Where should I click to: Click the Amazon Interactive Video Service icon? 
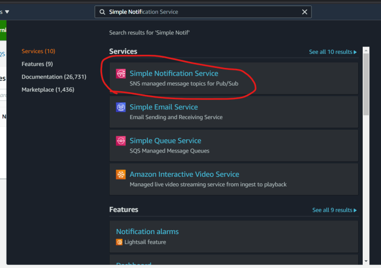pyautogui.click(x=121, y=174)
